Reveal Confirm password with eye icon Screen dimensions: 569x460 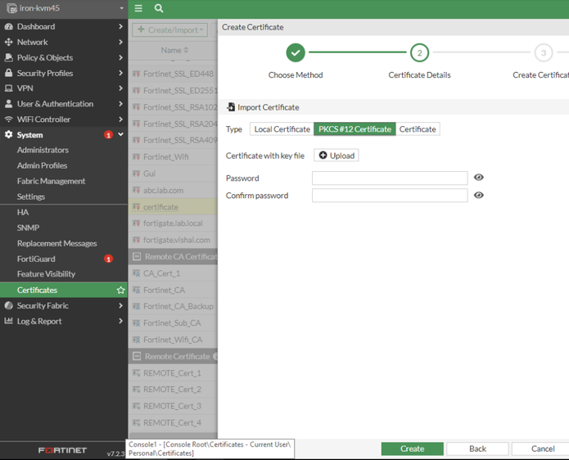click(479, 196)
